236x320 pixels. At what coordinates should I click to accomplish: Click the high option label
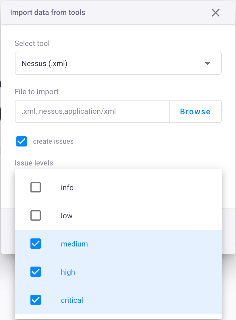(68, 272)
